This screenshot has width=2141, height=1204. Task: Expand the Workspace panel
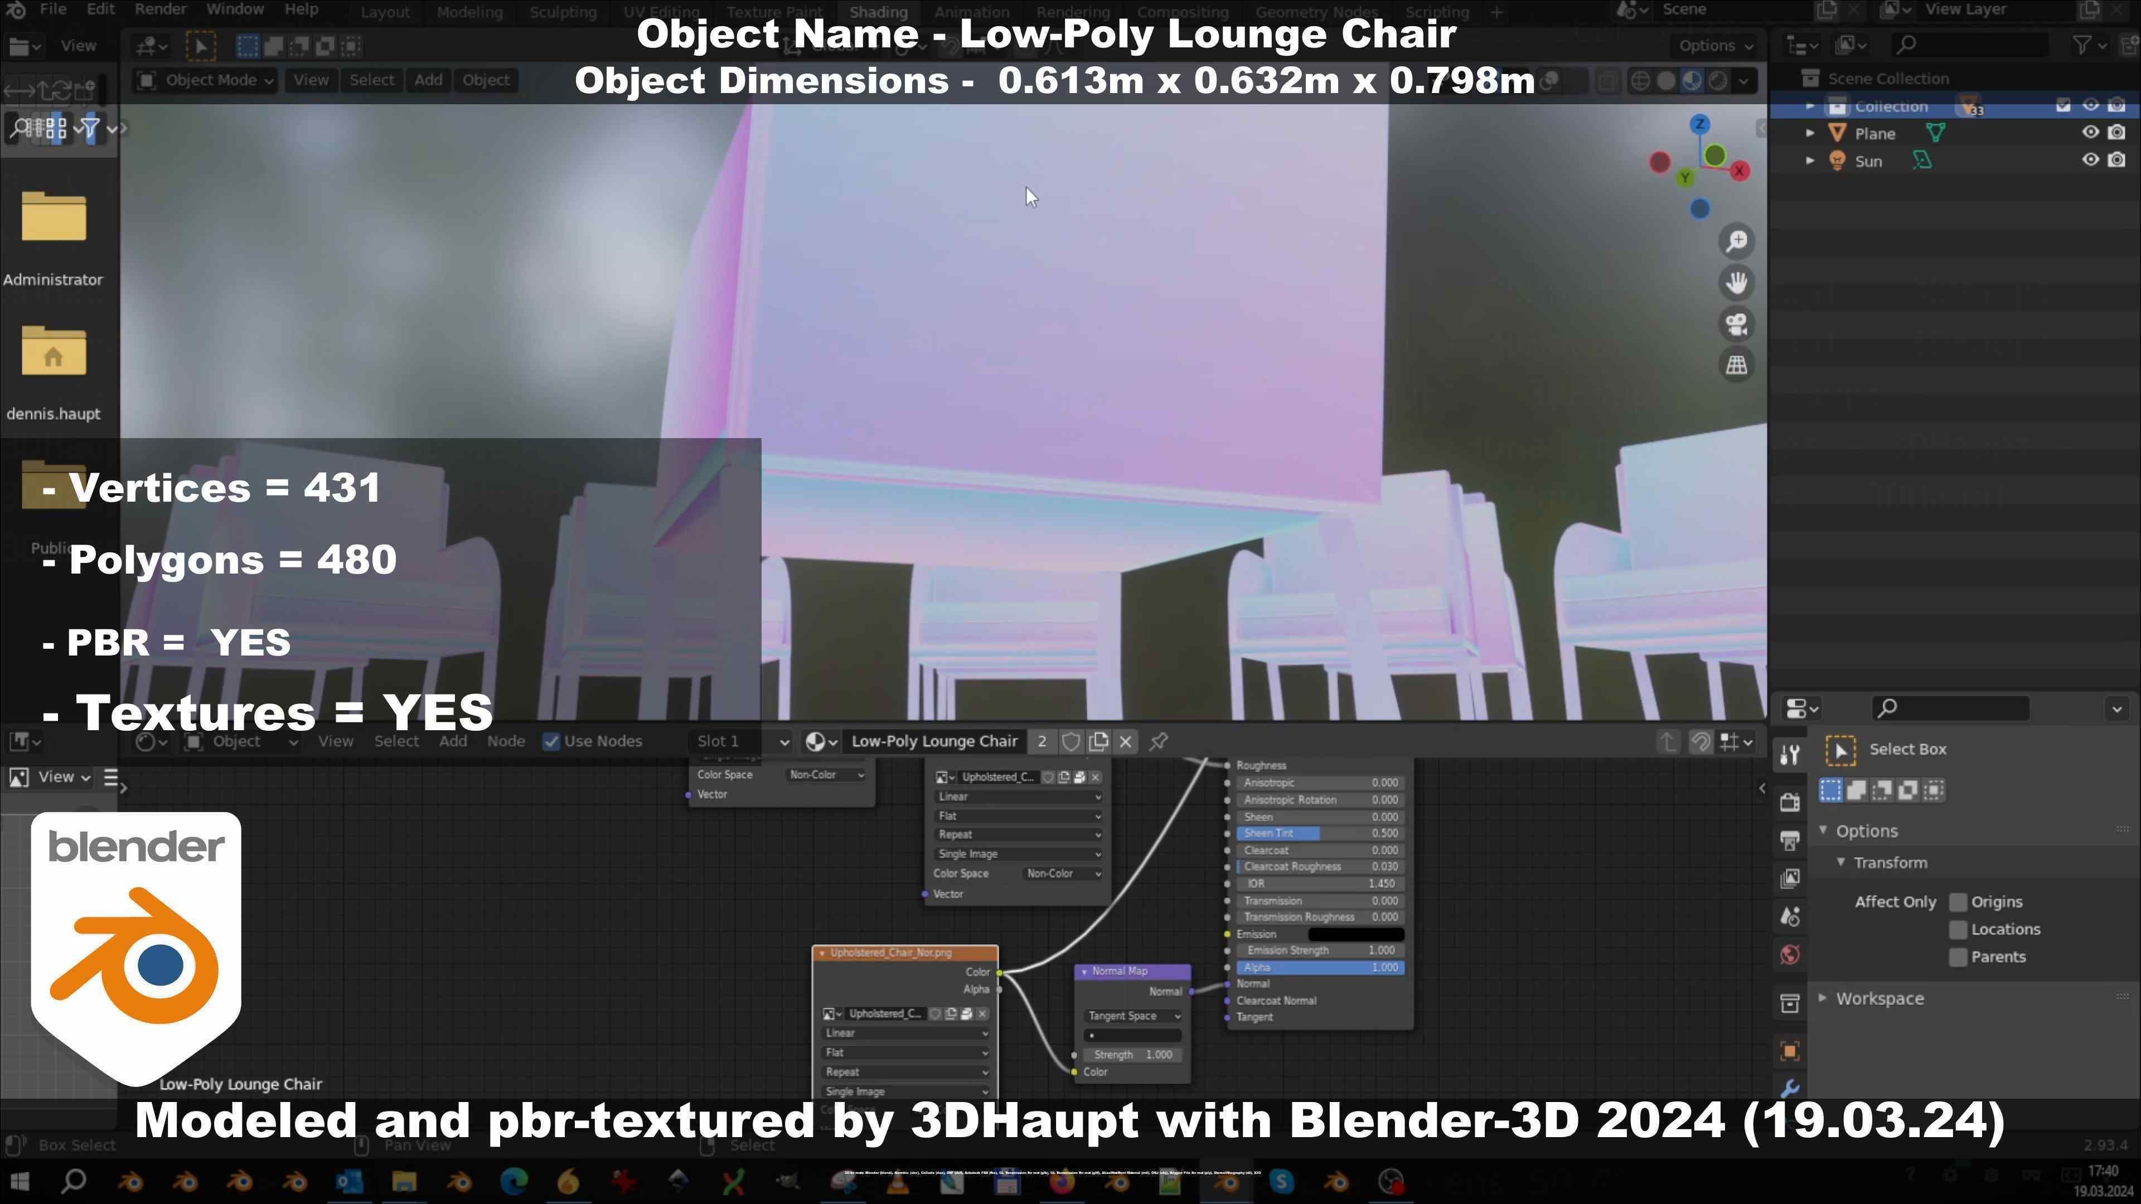click(1823, 998)
